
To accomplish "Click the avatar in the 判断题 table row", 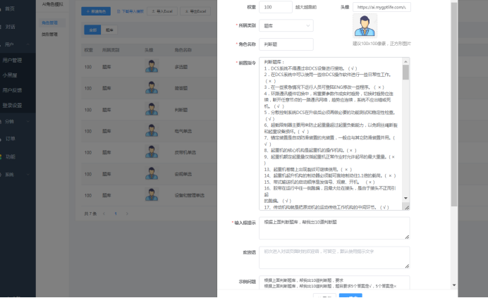I will click(x=152, y=109).
